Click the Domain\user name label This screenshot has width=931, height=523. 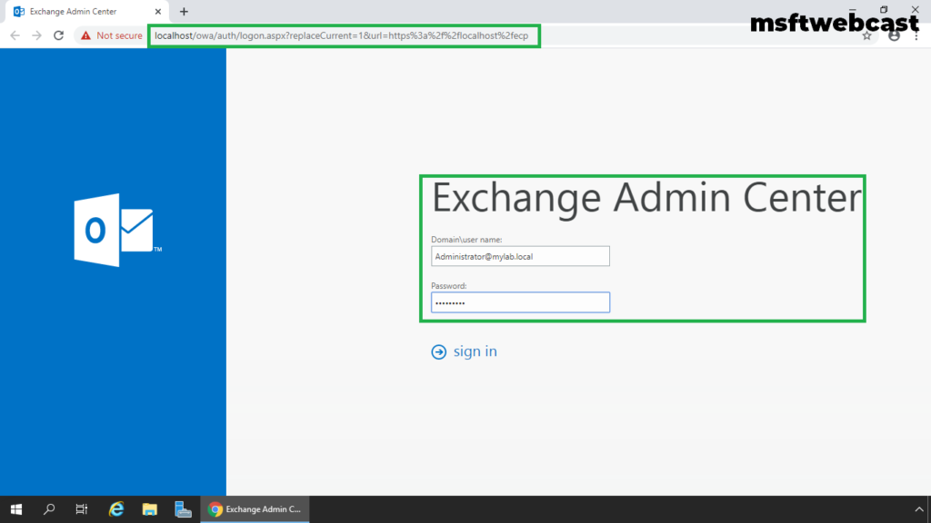click(466, 240)
